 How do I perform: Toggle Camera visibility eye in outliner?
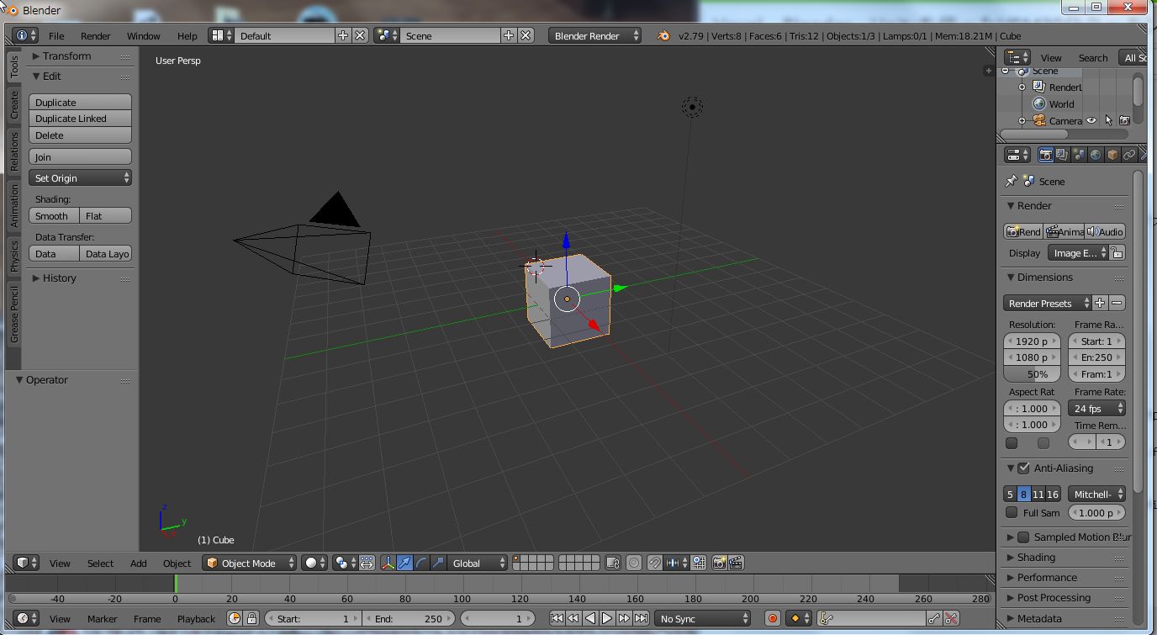tap(1091, 120)
